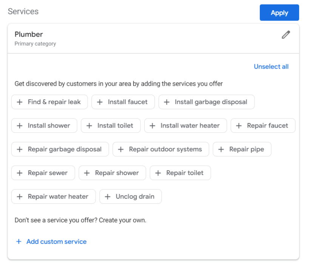Screen dimensions: 321x266
Task: Toggle the Install garbage disposal chip
Action: pos(206,102)
